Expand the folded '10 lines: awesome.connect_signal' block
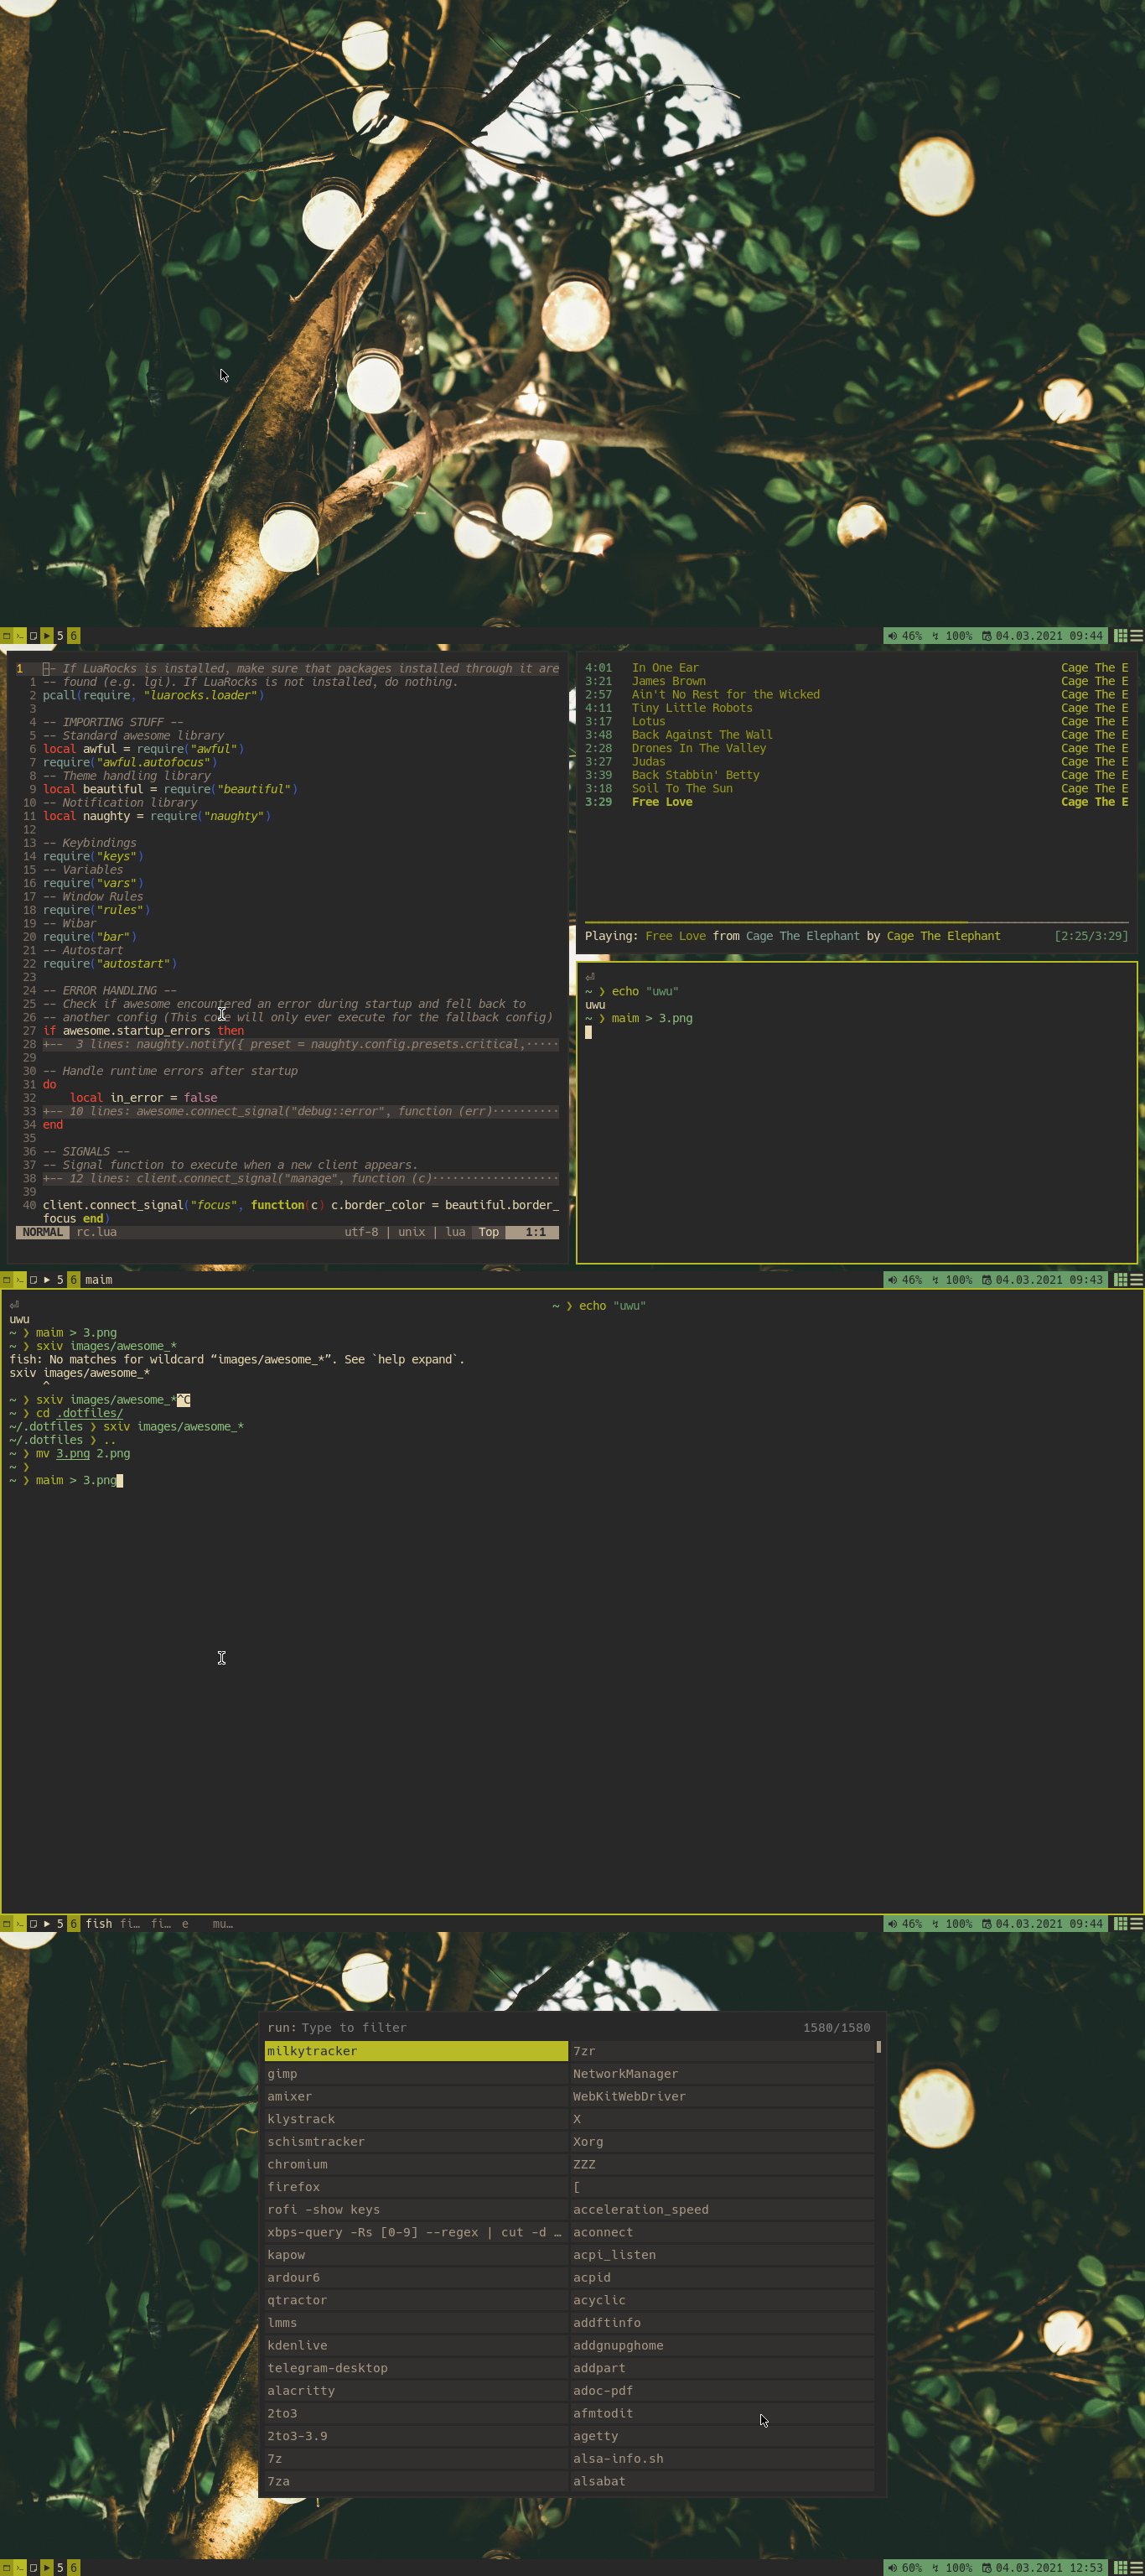Viewport: 1145px width, 2576px height. coord(301,1111)
